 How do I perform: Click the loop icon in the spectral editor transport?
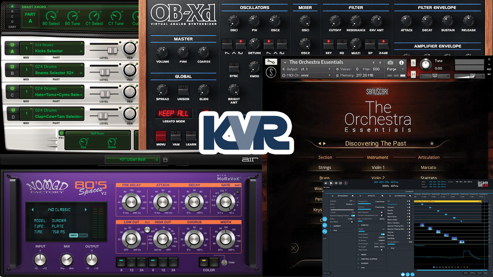(x=340, y=183)
